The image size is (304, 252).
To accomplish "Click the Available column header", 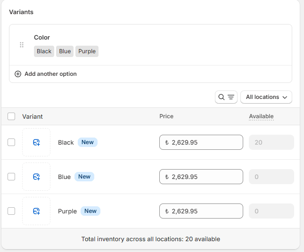I will pos(261,116).
